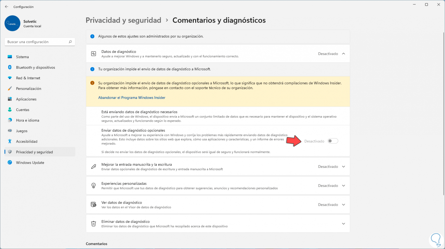Open the Cuentas section
The width and height of the screenshot is (445, 249).
coord(40,110)
